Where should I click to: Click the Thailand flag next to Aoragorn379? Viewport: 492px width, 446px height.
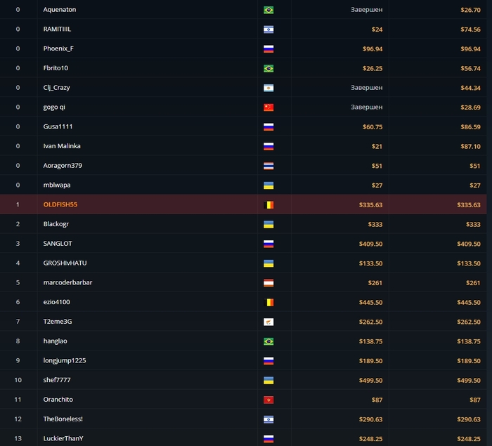coord(268,166)
